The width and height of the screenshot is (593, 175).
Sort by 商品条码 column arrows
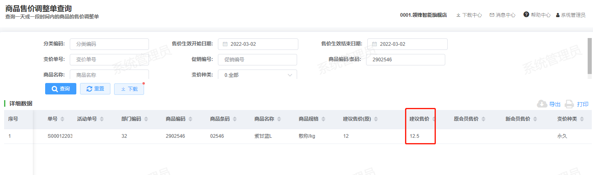[x=234, y=119]
